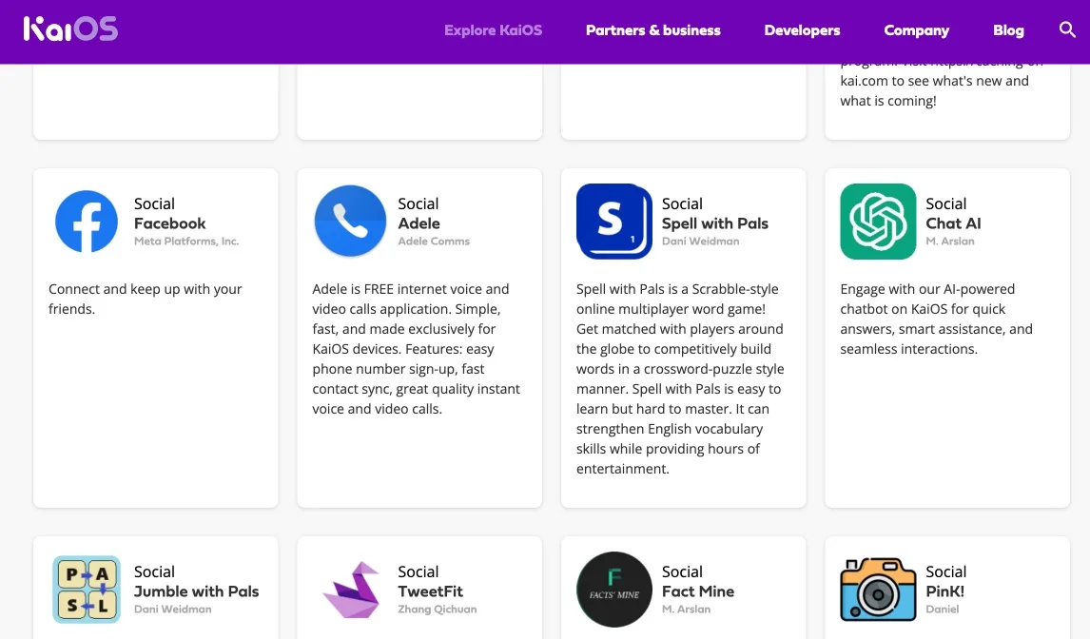Image resolution: width=1090 pixels, height=639 pixels.
Task: Select the Adele app description text
Action: click(x=417, y=349)
